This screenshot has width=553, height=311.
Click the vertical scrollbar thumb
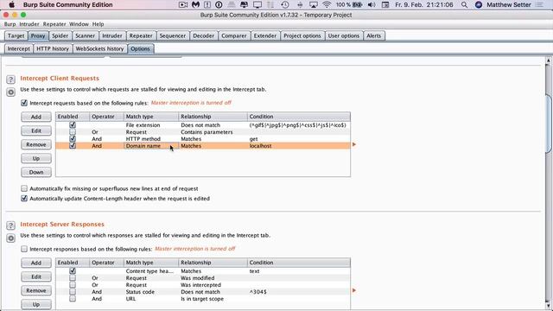pyautogui.click(x=549, y=124)
